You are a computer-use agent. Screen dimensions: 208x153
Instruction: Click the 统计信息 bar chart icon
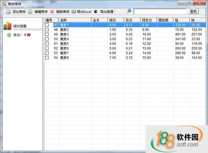click(x=7, y=26)
